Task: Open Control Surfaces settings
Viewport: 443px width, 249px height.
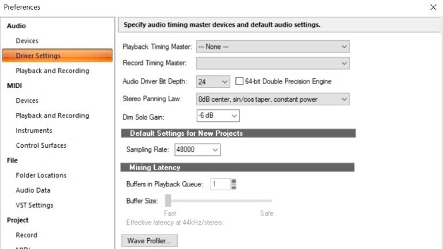Action: click(x=41, y=145)
